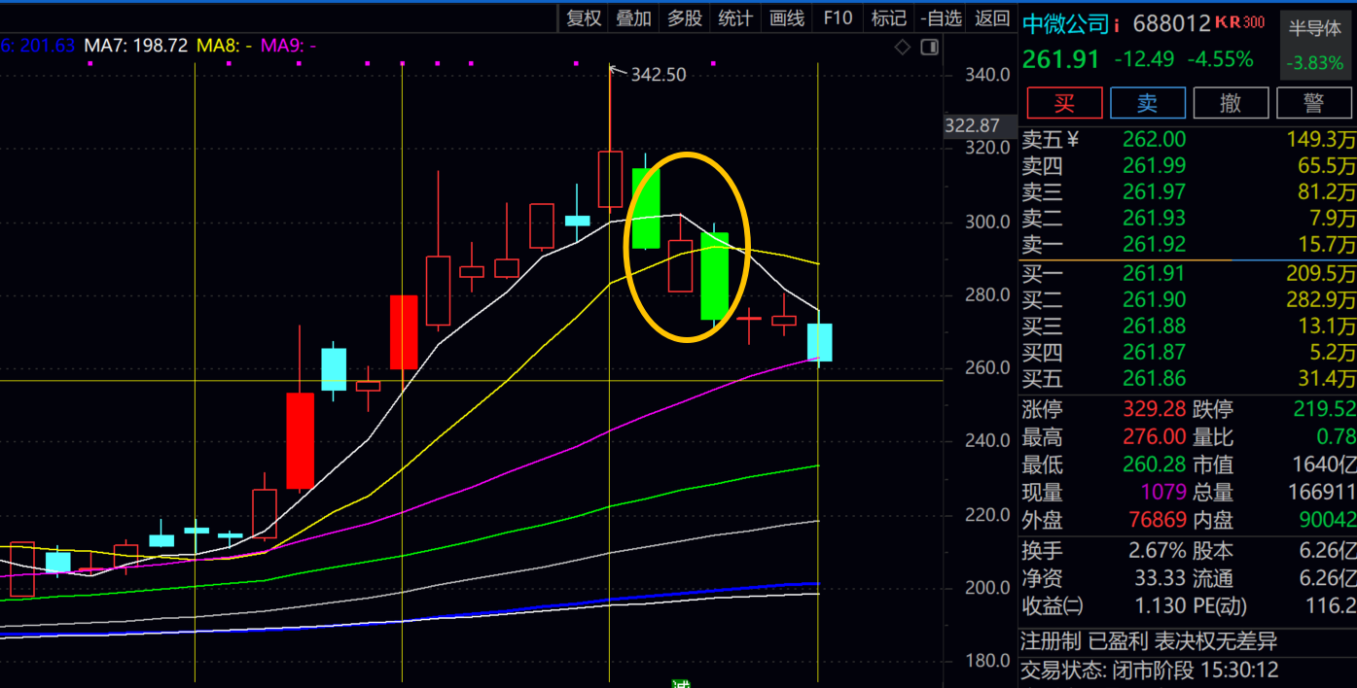The width and height of the screenshot is (1357, 688).
Task: Open the 统计 statistics menu
Action: [x=735, y=17]
